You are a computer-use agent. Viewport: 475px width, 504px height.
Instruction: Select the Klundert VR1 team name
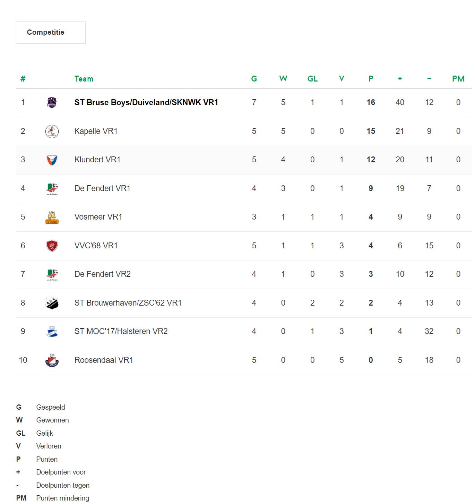97,160
